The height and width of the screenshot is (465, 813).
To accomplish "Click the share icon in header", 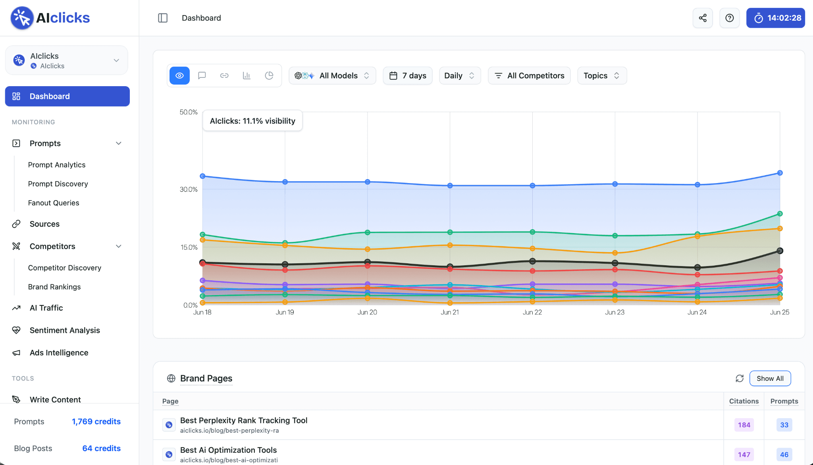I will click(x=703, y=18).
